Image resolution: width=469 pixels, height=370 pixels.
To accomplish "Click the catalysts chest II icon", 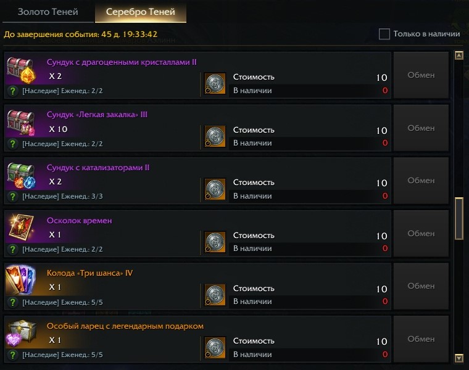I will (x=22, y=174).
